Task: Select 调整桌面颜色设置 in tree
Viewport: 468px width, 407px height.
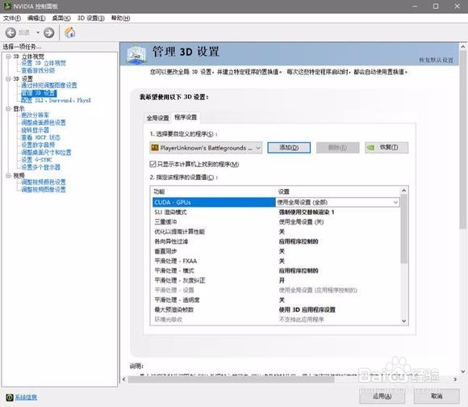Action: click(x=44, y=123)
